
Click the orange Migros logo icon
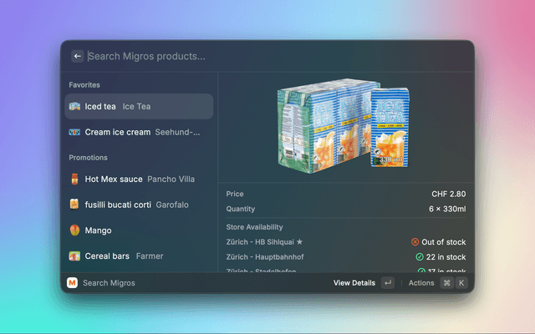pyautogui.click(x=72, y=283)
